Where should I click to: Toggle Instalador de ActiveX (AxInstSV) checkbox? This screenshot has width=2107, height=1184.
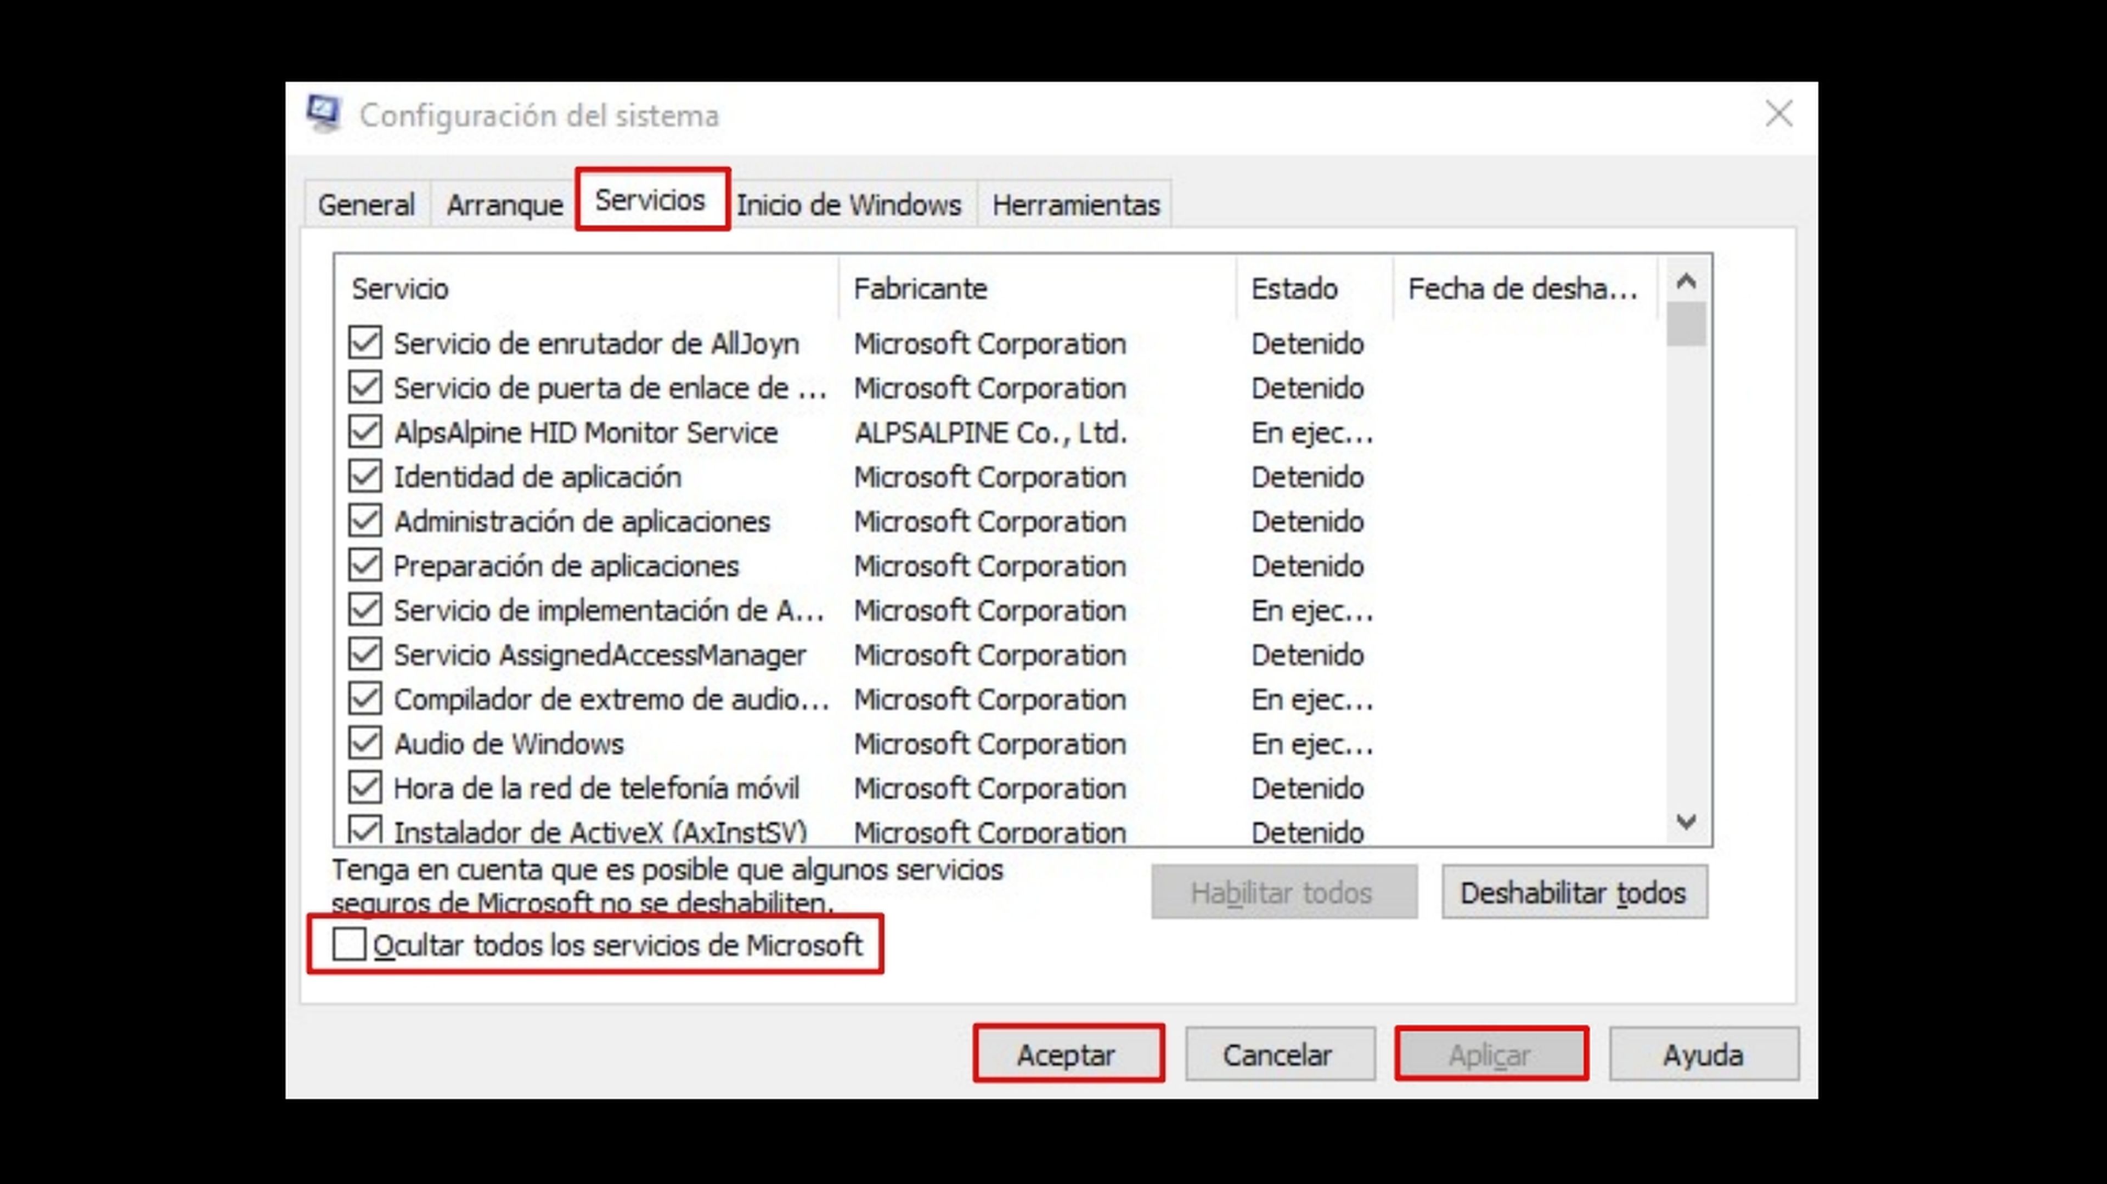365,829
